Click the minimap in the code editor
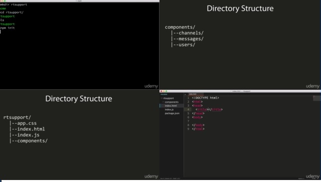Viewport: 321px width, 182px height. (317, 98)
